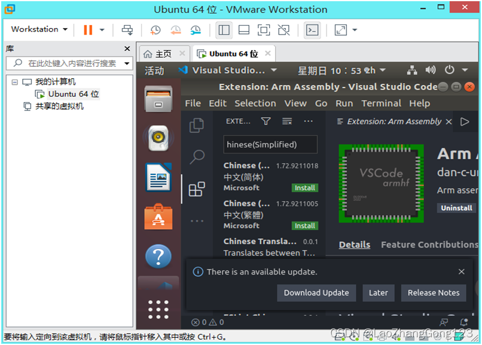Install the Chinese Simplified language pack
This screenshot has height=345, width=482.
tap(305, 187)
